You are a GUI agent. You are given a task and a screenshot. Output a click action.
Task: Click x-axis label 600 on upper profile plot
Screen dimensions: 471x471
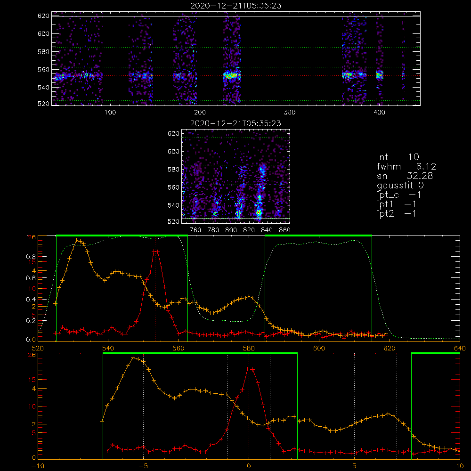click(319, 349)
